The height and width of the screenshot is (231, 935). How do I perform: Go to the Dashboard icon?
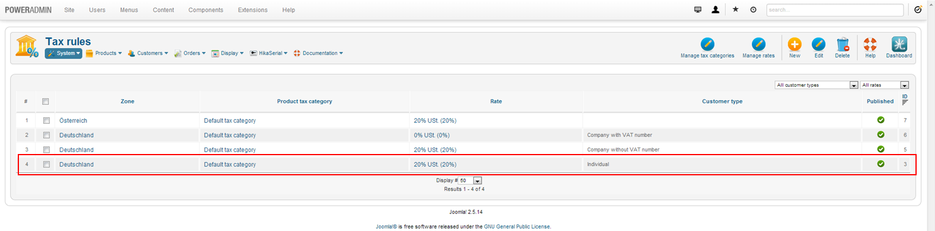(899, 44)
